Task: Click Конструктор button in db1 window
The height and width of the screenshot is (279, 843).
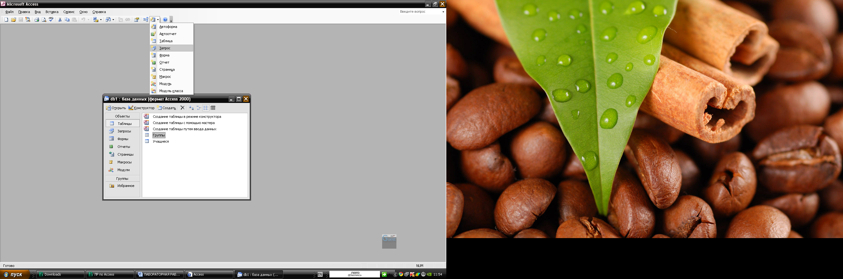Action: click(141, 108)
